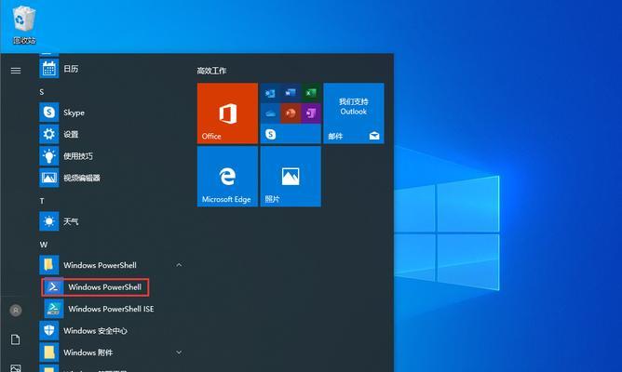The height and width of the screenshot is (372, 622).
Task: Open the 邮件 Mail Outlook tile
Action: [354, 113]
